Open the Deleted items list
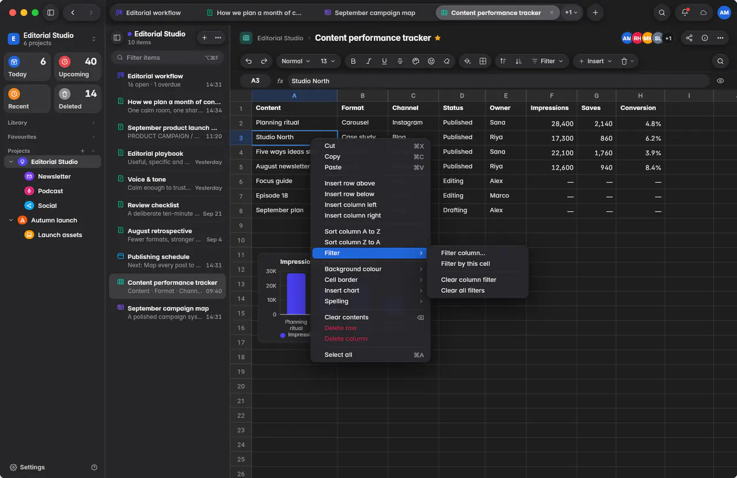Image resolution: width=737 pixels, height=478 pixels. [x=78, y=98]
